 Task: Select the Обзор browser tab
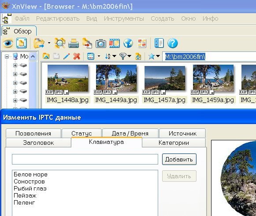tap(19, 31)
